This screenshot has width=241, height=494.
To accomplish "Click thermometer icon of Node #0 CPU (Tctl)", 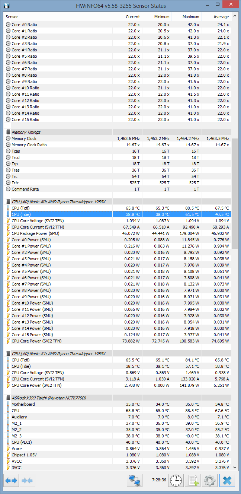I will point(8,208).
